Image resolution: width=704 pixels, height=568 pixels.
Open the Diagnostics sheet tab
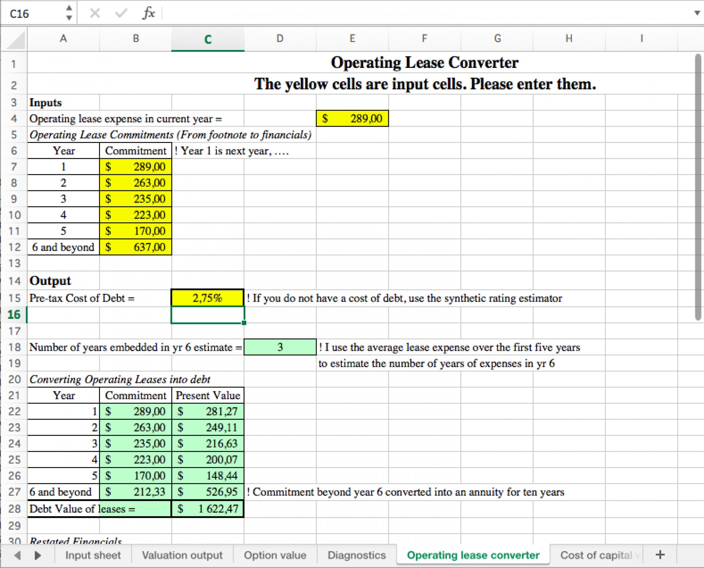(x=356, y=555)
